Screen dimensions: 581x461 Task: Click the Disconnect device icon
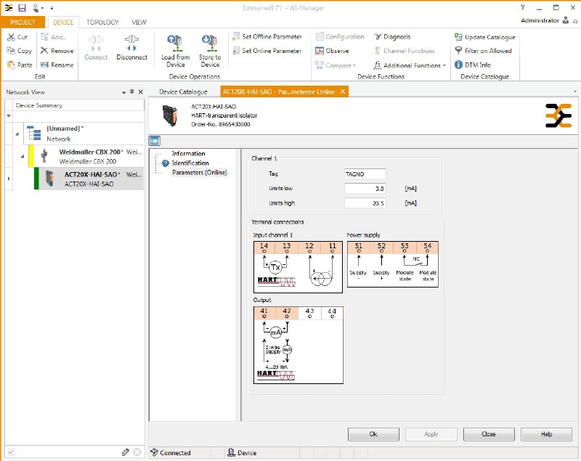pyautogui.click(x=131, y=42)
